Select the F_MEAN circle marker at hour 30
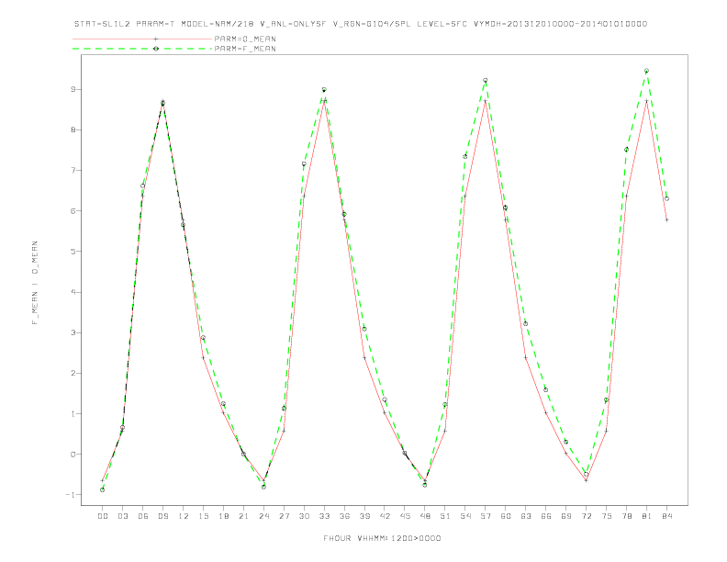 pyautogui.click(x=304, y=163)
